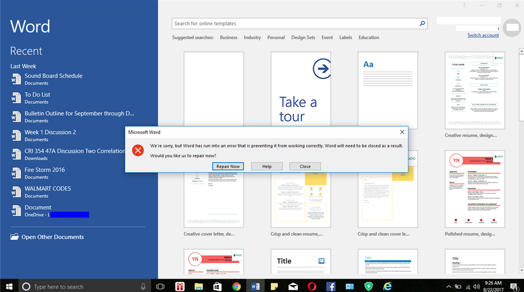Open the OneDrive Document entry
The image size is (524, 292).
(x=78, y=211)
